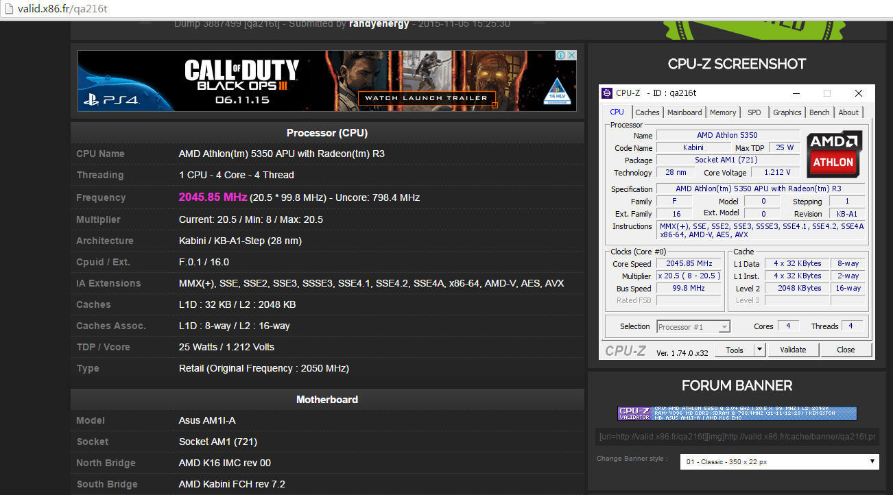The height and width of the screenshot is (495, 893).
Task: Open the Mainboard tab
Action: click(684, 112)
